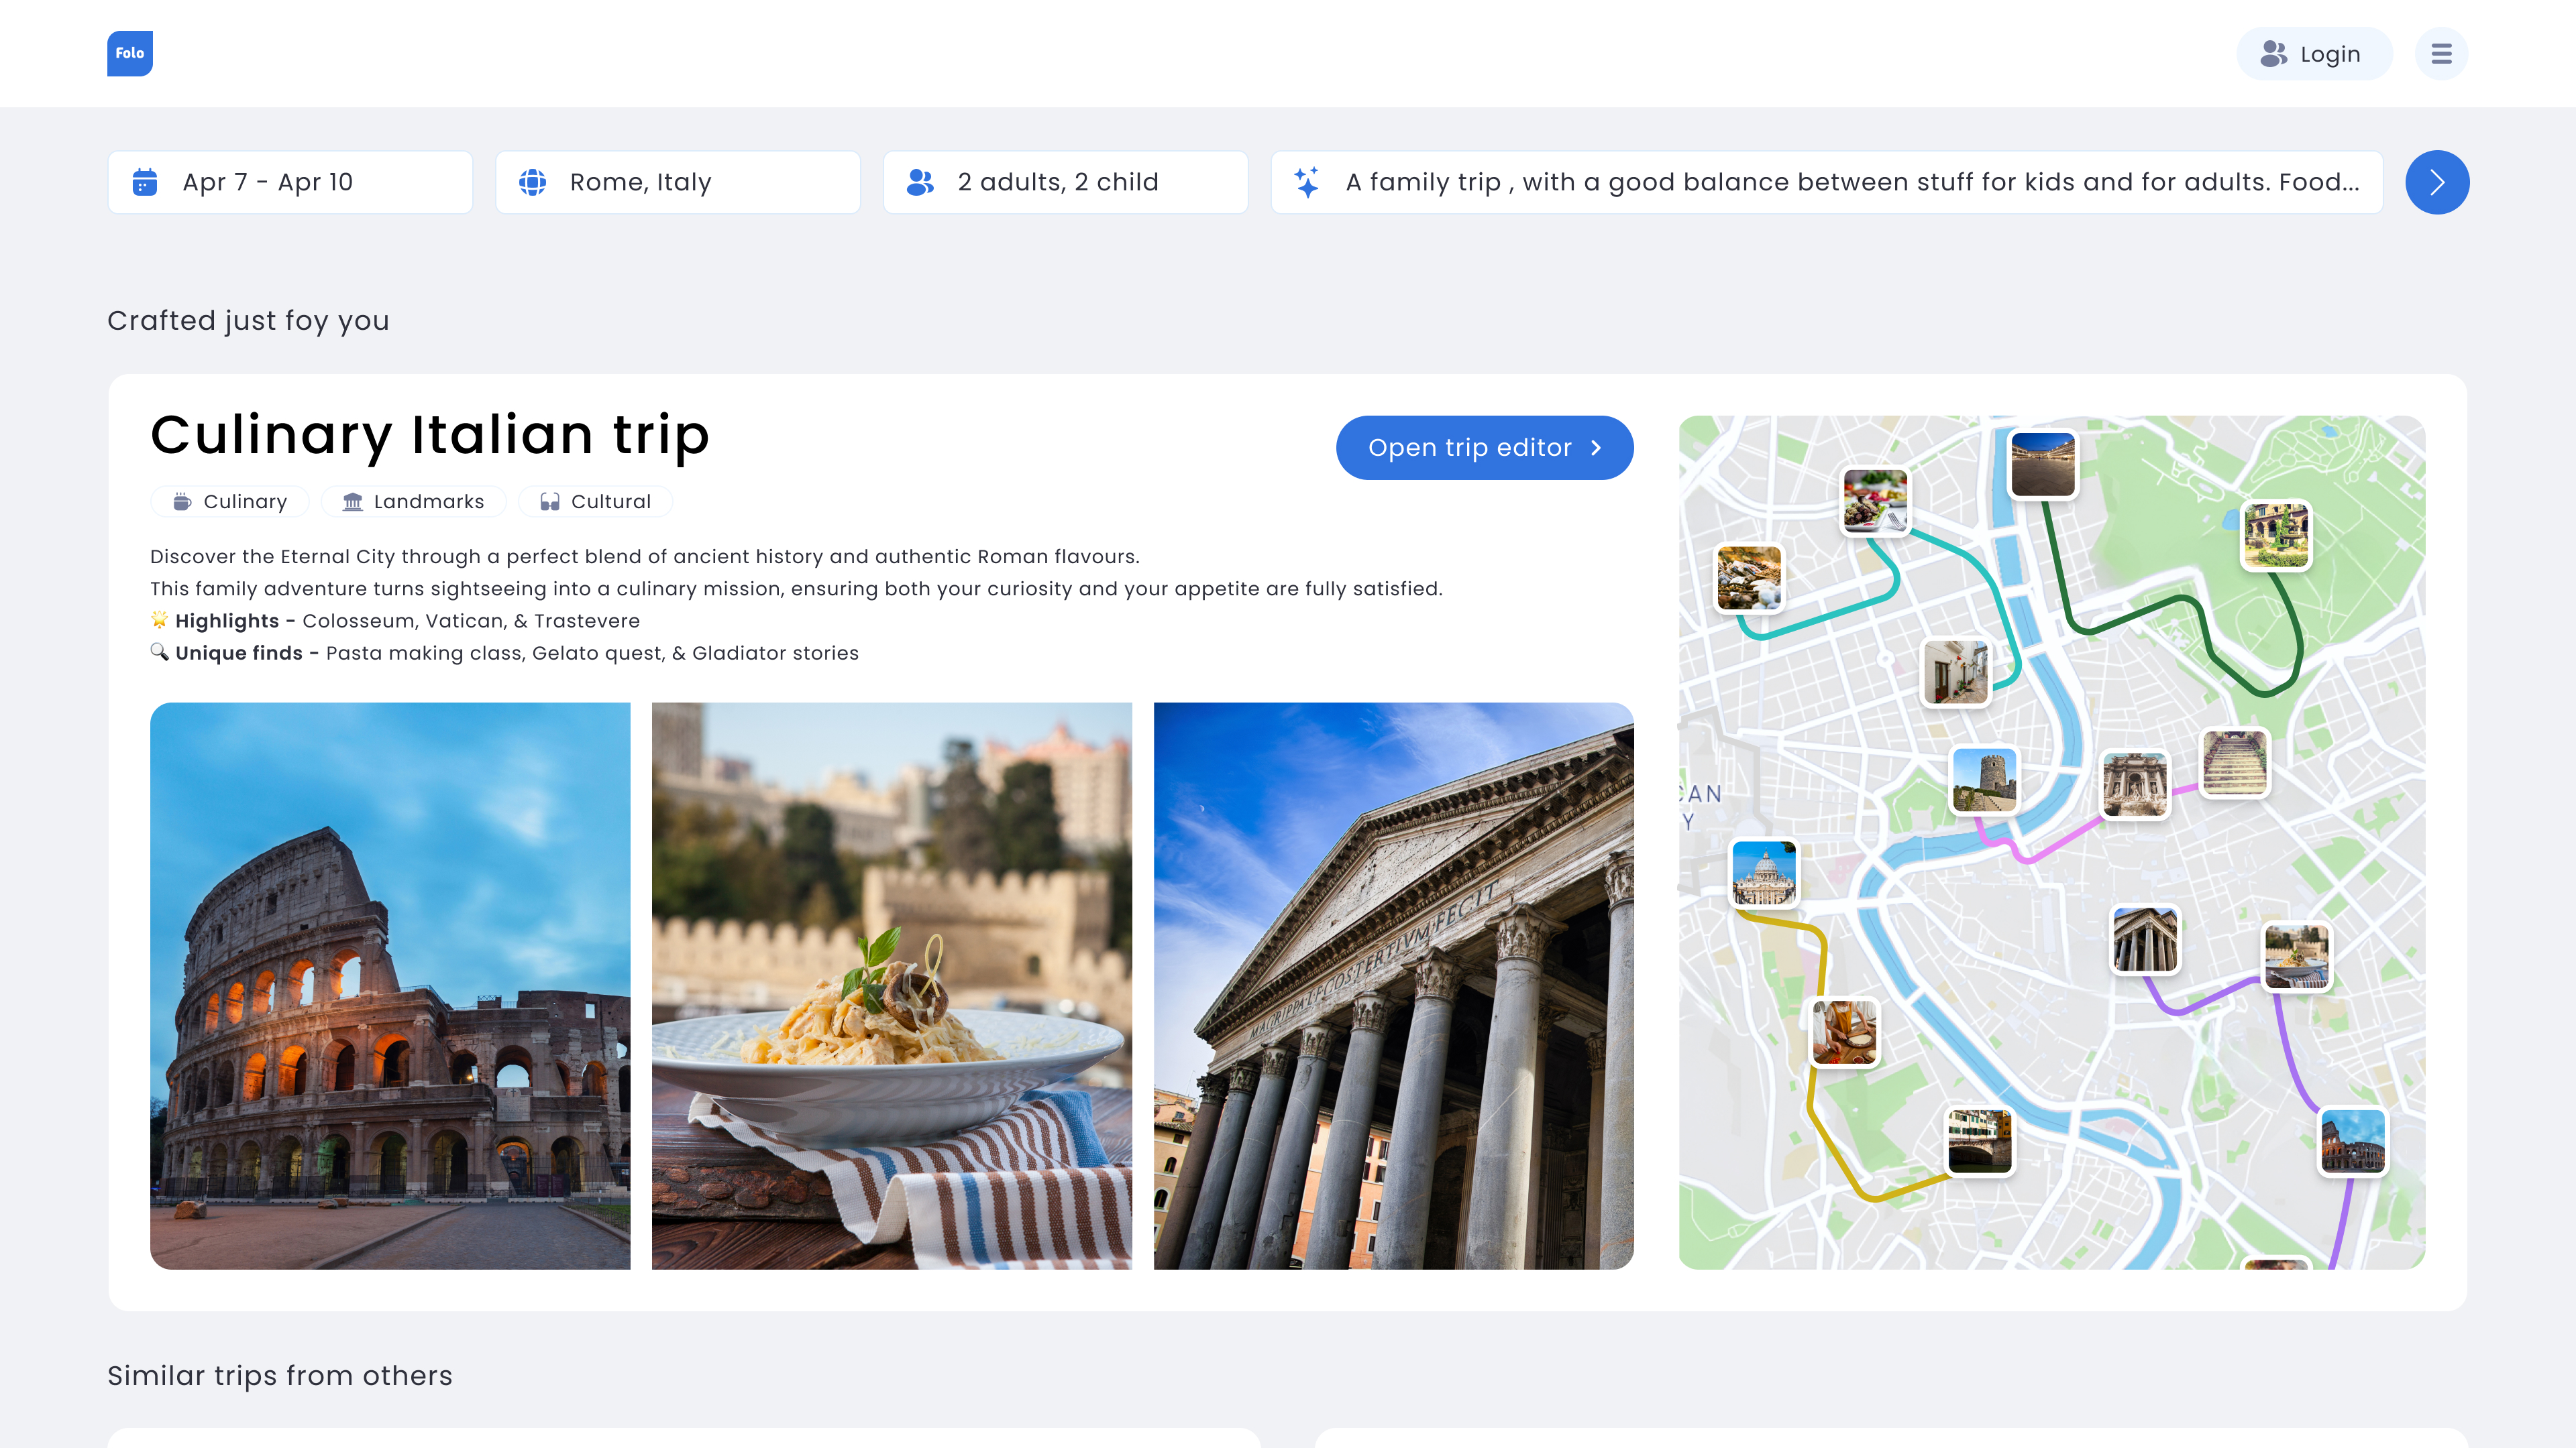Viewport: 2576px width, 1448px height.
Task: Select the Cultural tag
Action: [595, 501]
